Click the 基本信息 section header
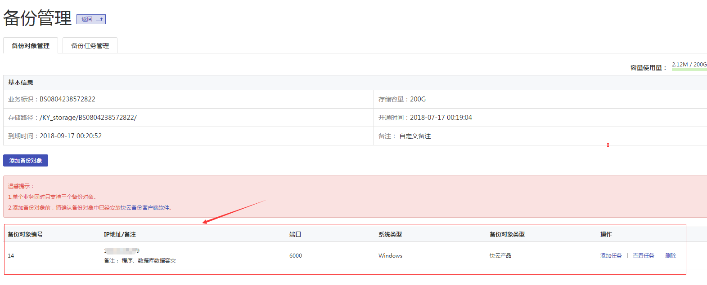 pyautogui.click(x=21, y=83)
